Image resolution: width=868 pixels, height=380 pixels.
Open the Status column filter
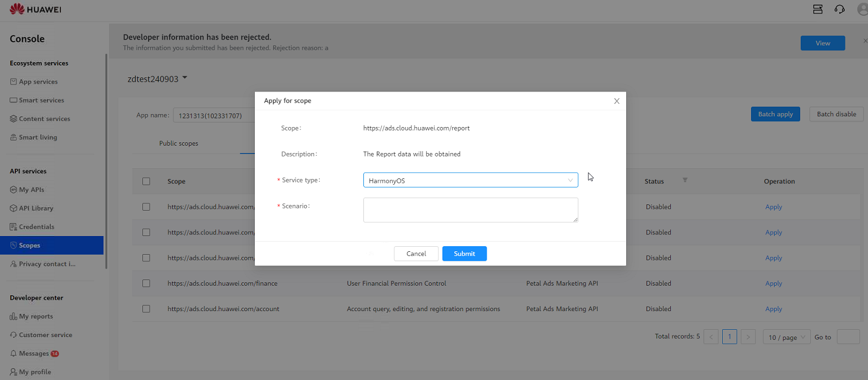point(684,180)
